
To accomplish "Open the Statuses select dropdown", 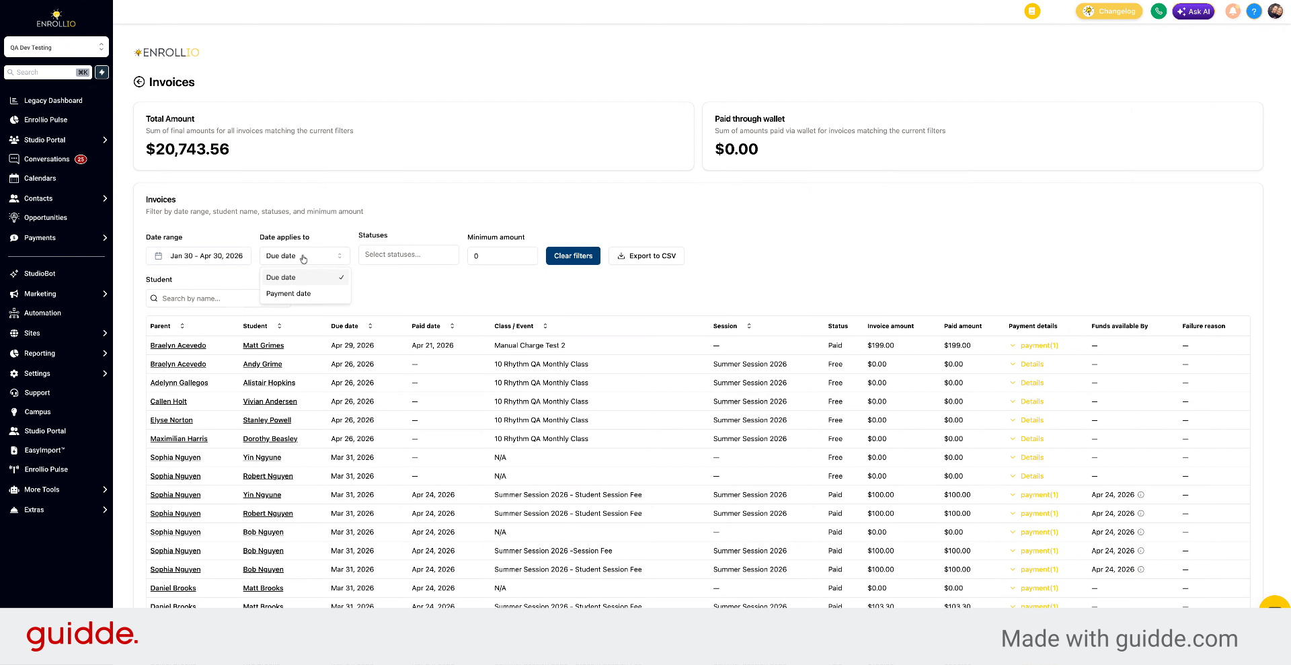I will (x=409, y=255).
